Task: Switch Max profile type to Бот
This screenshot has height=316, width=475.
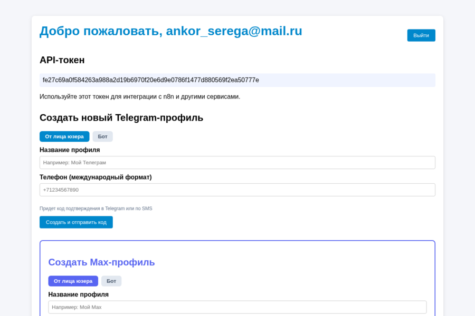Action: [111, 281]
